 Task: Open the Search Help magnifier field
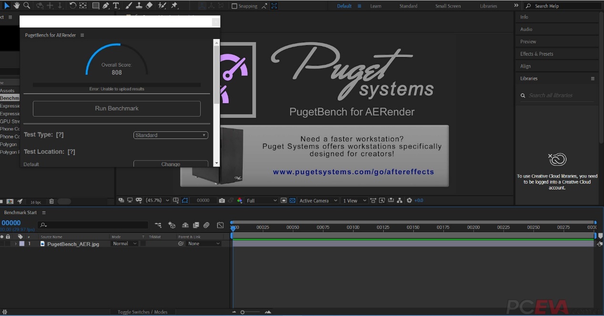click(563, 6)
